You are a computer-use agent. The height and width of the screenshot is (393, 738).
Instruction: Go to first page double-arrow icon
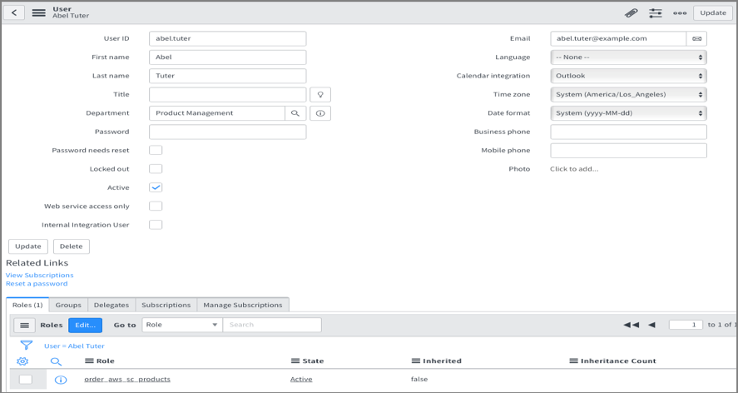tap(632, 325)
